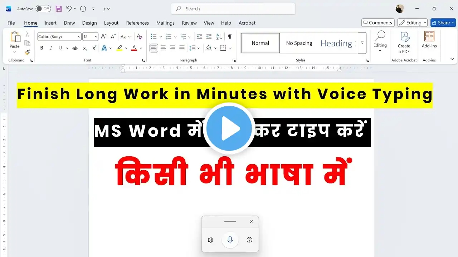Apply paragraph shading paint bucket
The width and height of the screenshot is (458, 257).
point(209,48)
